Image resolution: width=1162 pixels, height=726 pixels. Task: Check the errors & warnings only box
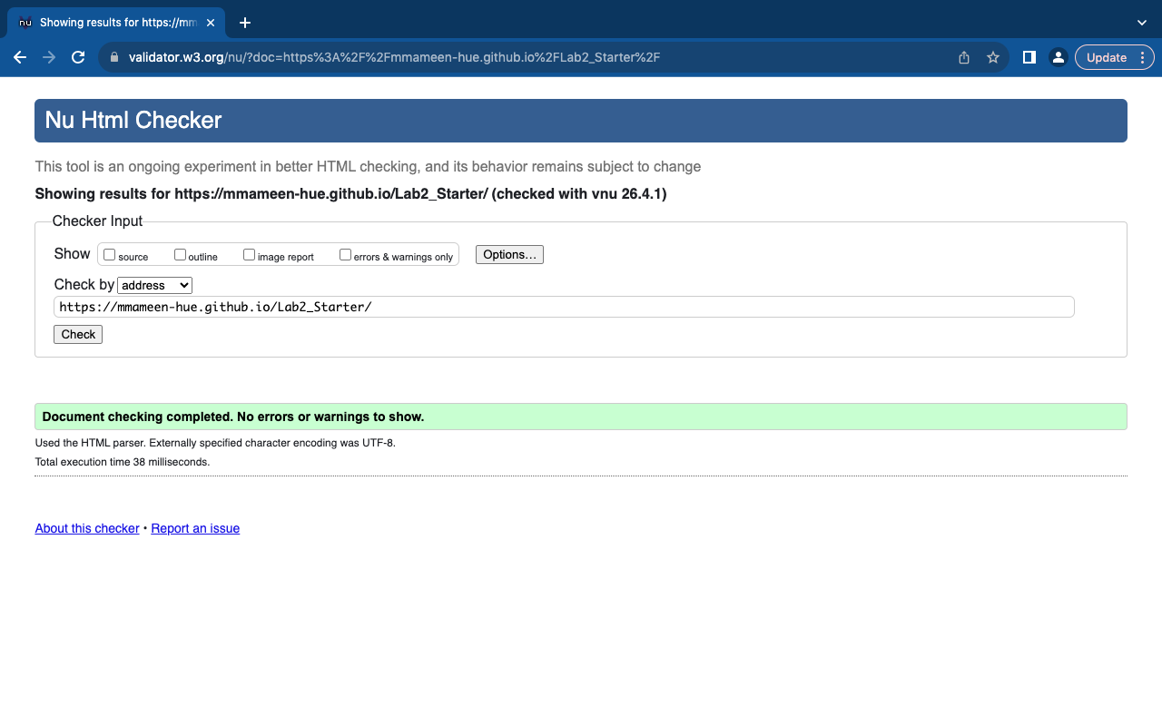tap(345, 255)
